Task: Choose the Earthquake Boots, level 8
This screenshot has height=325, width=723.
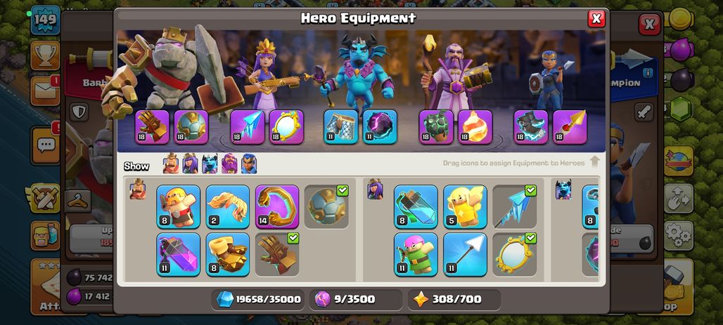Action: [228, 255]
